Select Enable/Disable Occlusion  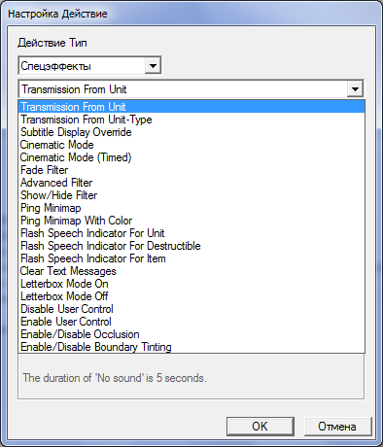coord(191,334)
